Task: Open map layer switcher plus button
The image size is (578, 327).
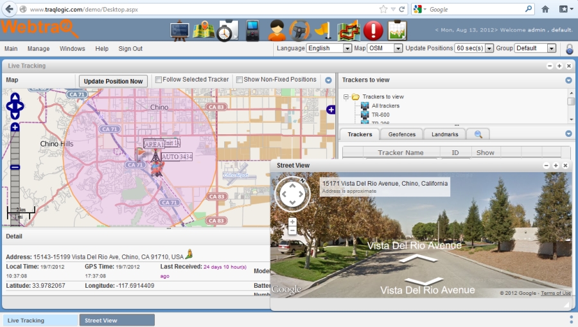Action: (331, 109)
